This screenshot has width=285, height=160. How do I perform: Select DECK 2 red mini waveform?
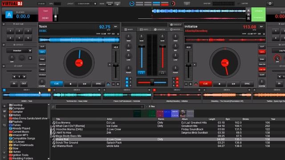[177, 95]
